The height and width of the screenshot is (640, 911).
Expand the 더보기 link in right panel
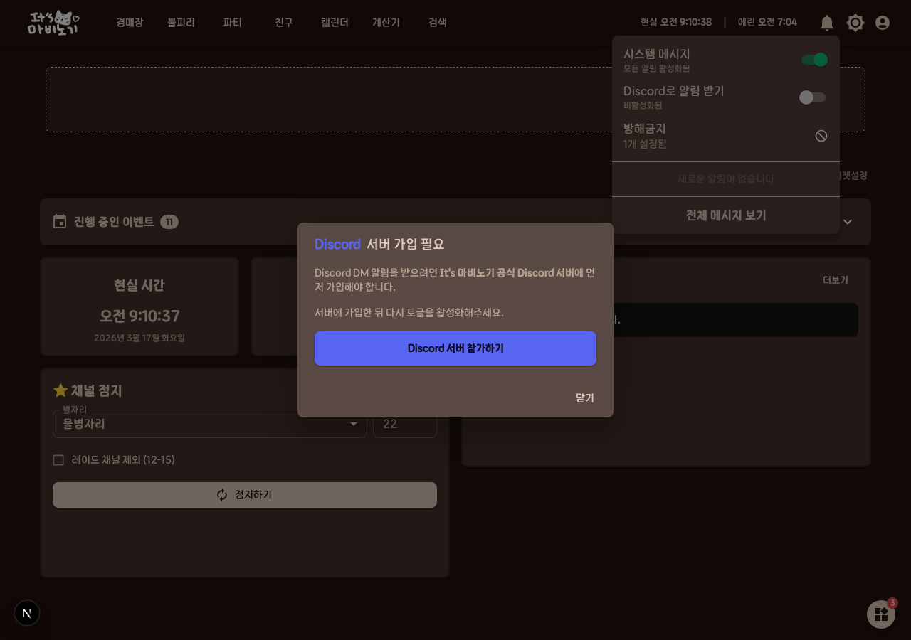pyautogui.click(x=836, y=280)
